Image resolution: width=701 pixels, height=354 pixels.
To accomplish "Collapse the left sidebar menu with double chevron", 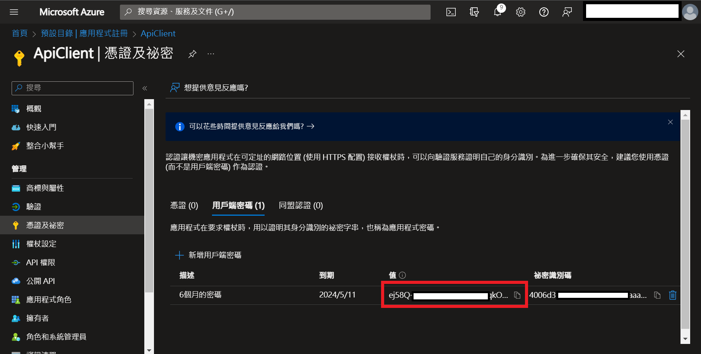I will coord(145,88).
